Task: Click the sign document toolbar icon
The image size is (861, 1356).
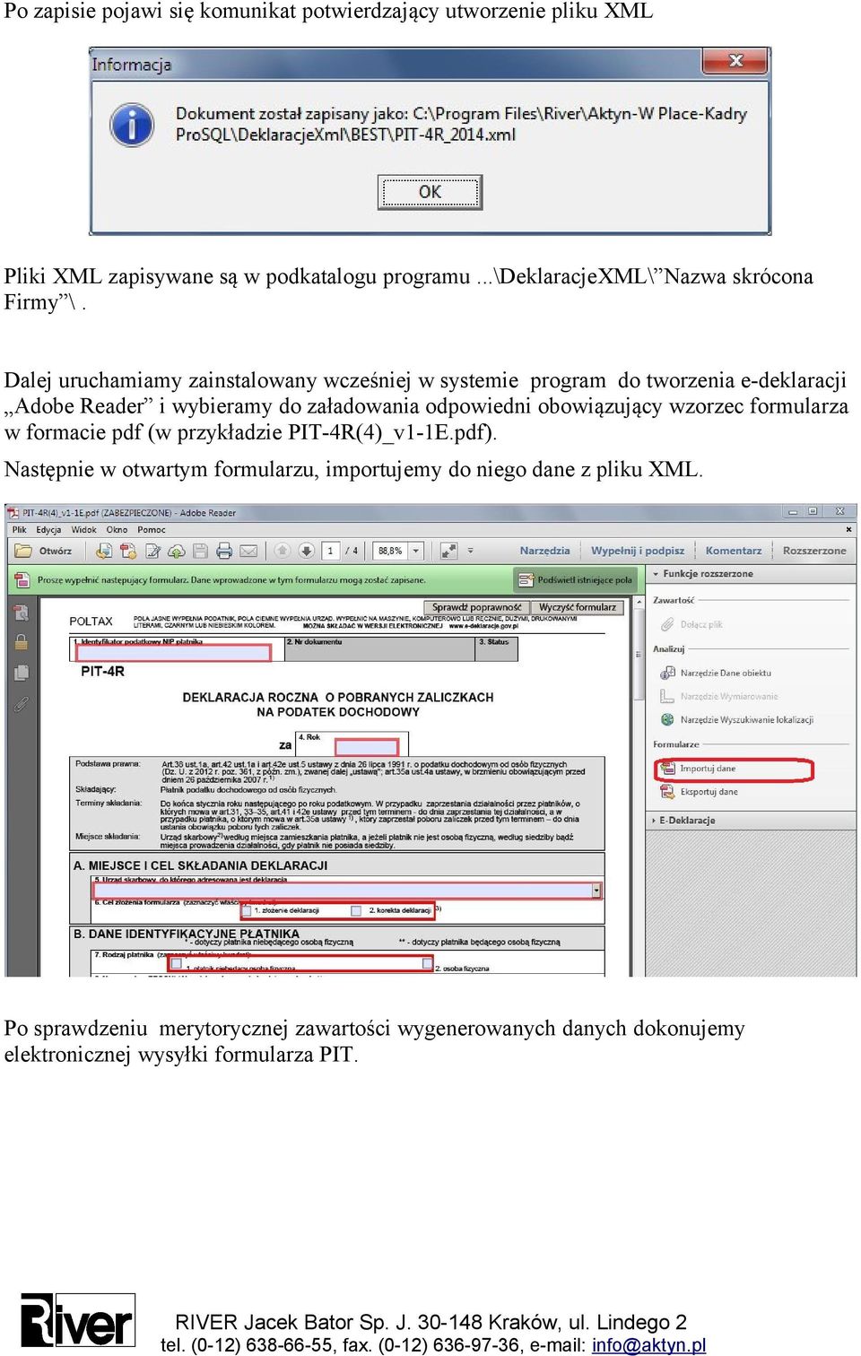Action: tap(152, 551)
